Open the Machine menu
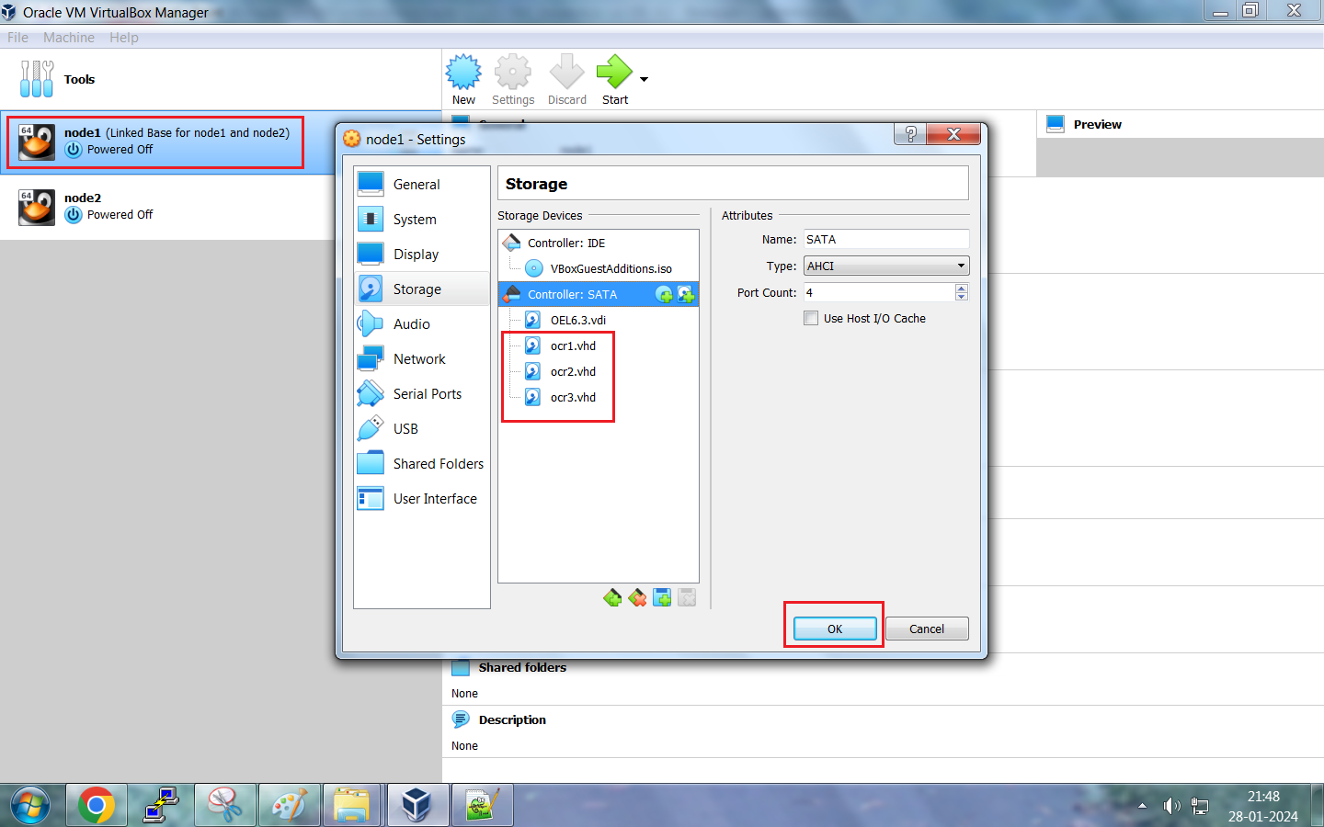The height and width of the screenshot is (827, 1324). [69, 38]
